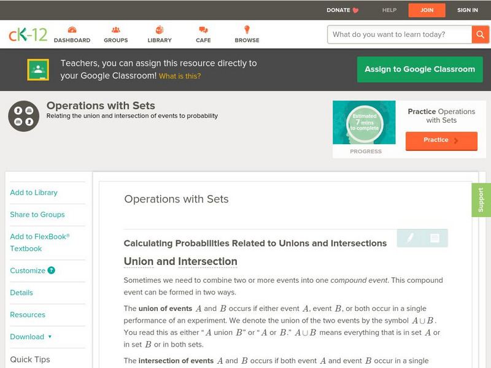The height and width of the screenshot is (368, 491).
Task: Click the Google Classroom icon
Action: point(38,70)
